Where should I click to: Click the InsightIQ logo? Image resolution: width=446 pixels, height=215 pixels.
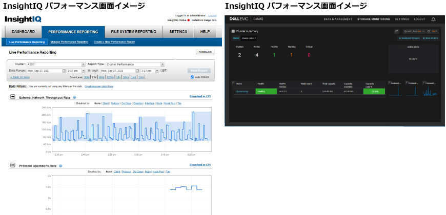tap(23, 19)
